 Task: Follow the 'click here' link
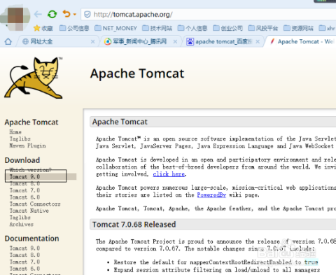click(x=169, y=174)
